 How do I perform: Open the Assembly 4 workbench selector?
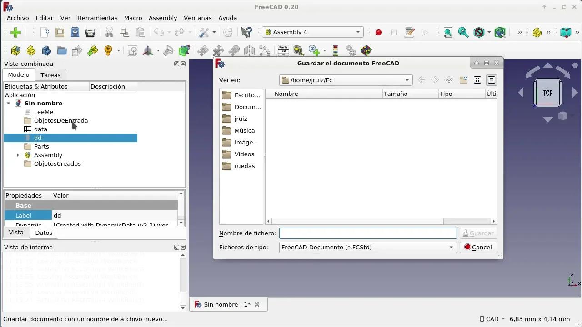tap(312, 32)
